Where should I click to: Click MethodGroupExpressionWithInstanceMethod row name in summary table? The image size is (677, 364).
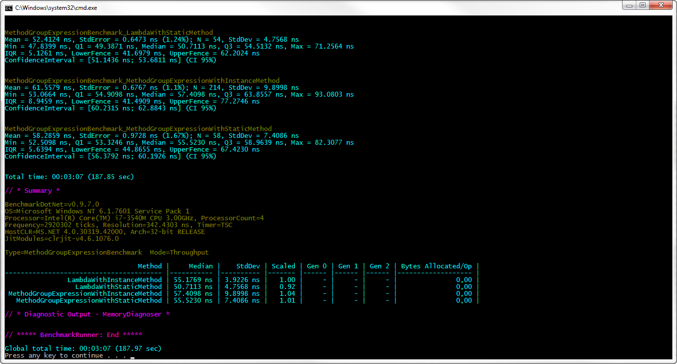tap(85, 293)
